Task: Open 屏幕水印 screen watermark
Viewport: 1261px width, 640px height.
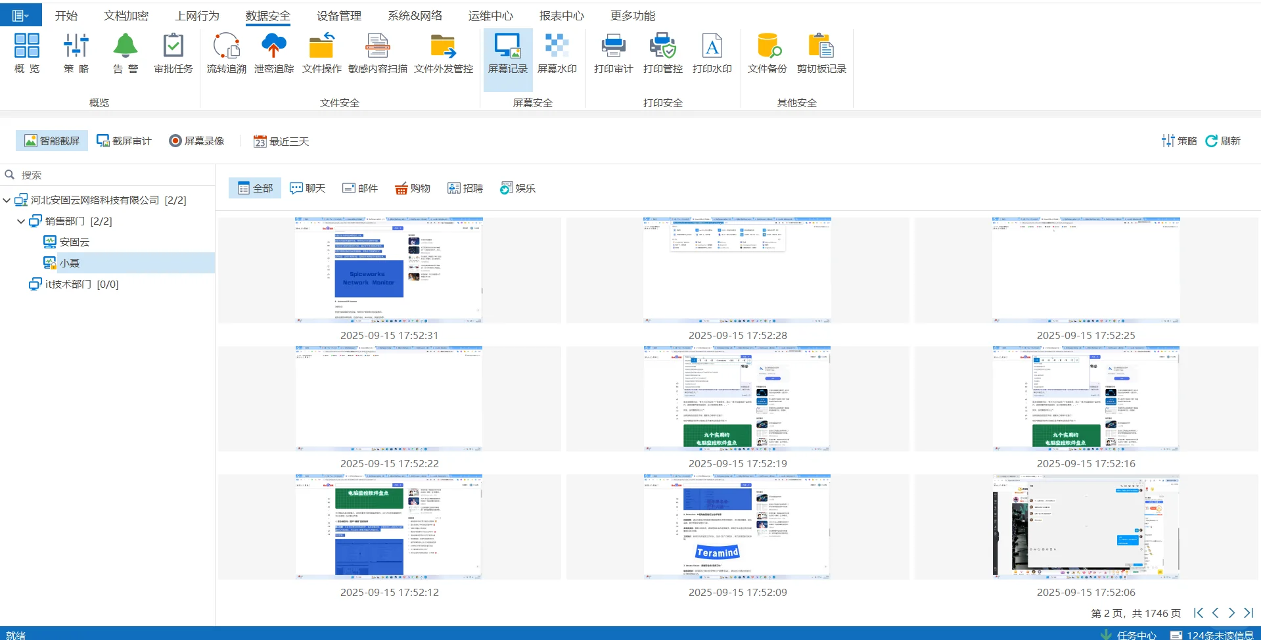Action: pyautogui.click(x=557, y=53)
